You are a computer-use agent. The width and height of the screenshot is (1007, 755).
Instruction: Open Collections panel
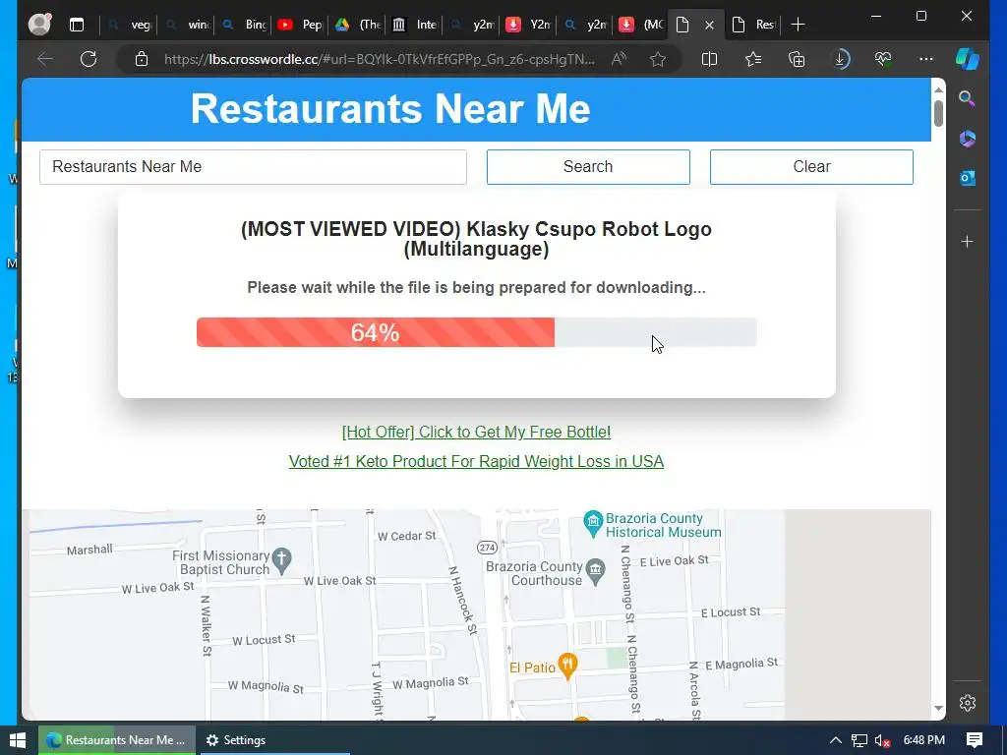[797, 59]
